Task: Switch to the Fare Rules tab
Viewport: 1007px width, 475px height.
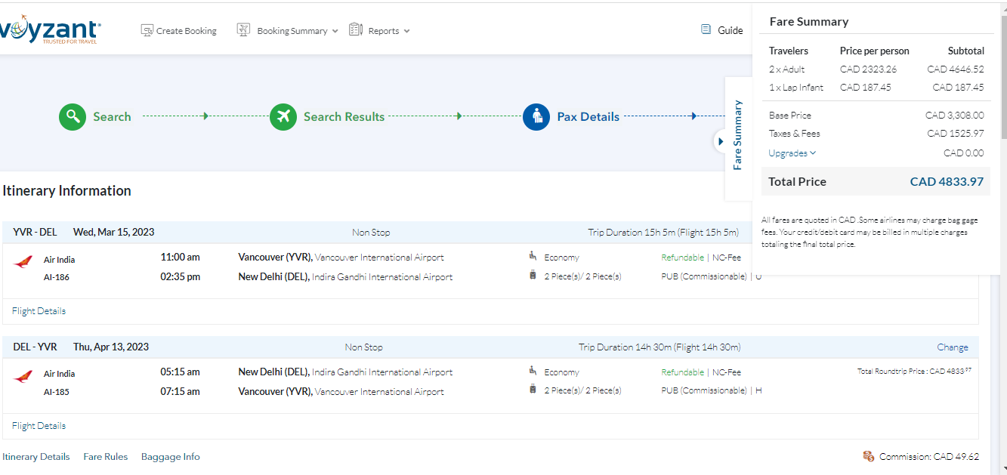Action: point(106,456)
